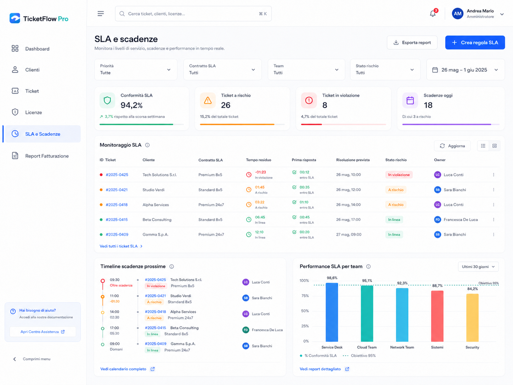Open row menu for ticket #2025-0421
Viewport: 513px width, 385px height.
[494, 190]
